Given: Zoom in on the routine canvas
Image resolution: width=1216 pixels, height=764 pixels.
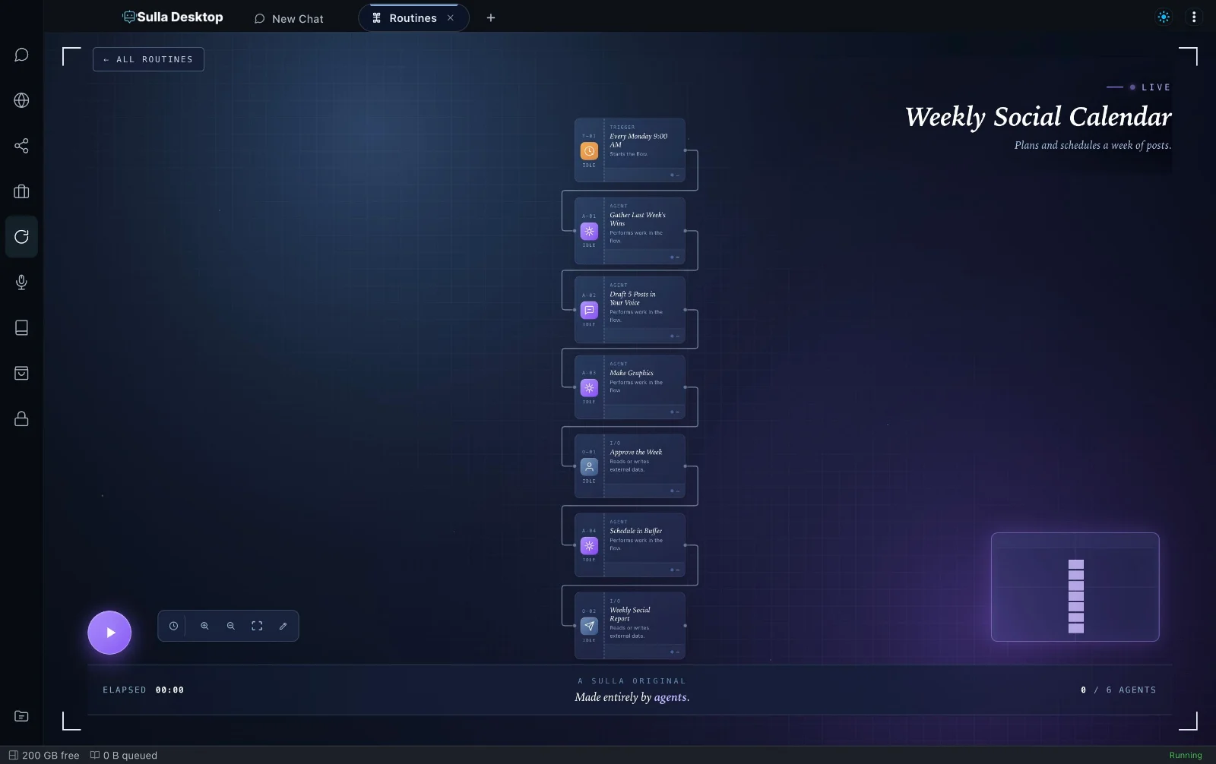Looking at the screenshot, I should (x=204, y=627).
